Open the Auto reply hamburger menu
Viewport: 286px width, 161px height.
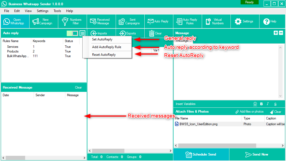pyautogui.click(x=83, y=33)
